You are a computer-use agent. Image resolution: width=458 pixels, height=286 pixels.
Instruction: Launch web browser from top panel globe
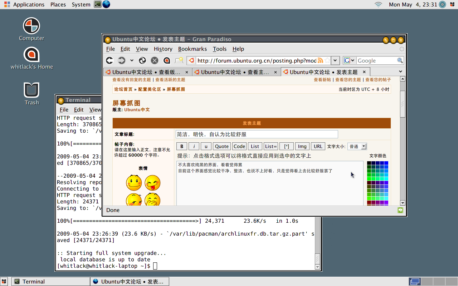(x=106, y=4)
